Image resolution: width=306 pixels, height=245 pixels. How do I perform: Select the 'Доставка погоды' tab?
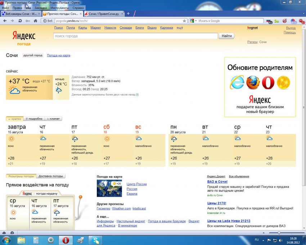[51, 176]
